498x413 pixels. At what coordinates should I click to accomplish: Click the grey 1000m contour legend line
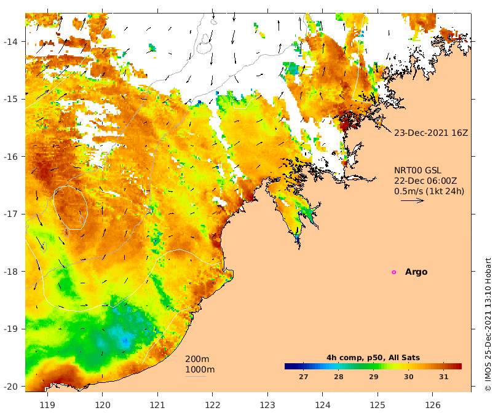(x=196, y=377)
